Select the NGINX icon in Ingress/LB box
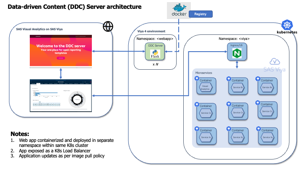This screenshot has height=170, width=302. pos(237,53)
